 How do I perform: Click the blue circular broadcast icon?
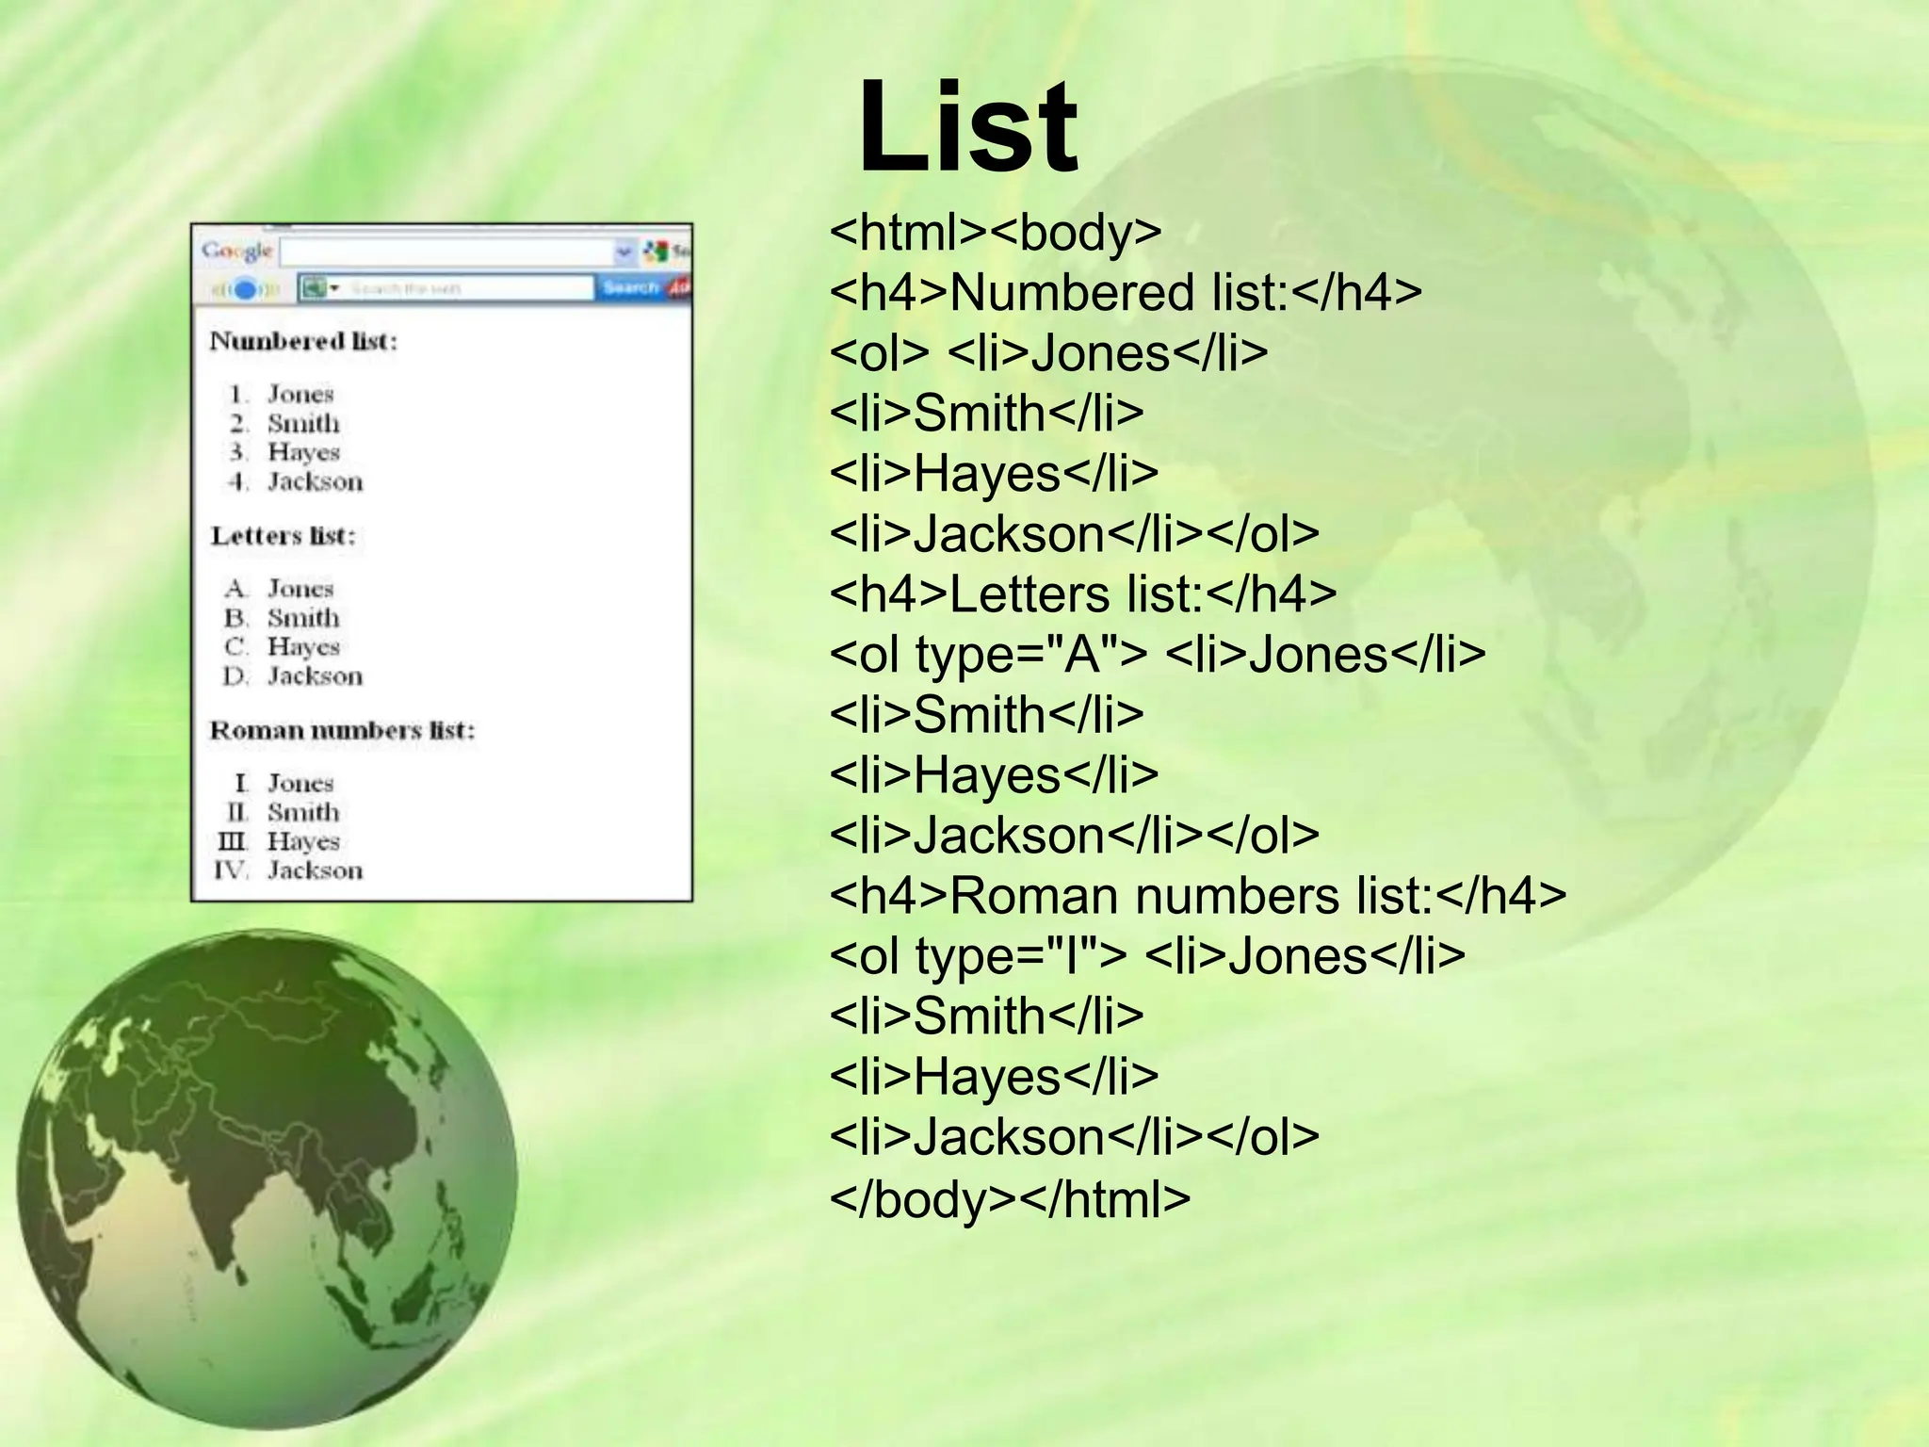click(x=245, y=289)
